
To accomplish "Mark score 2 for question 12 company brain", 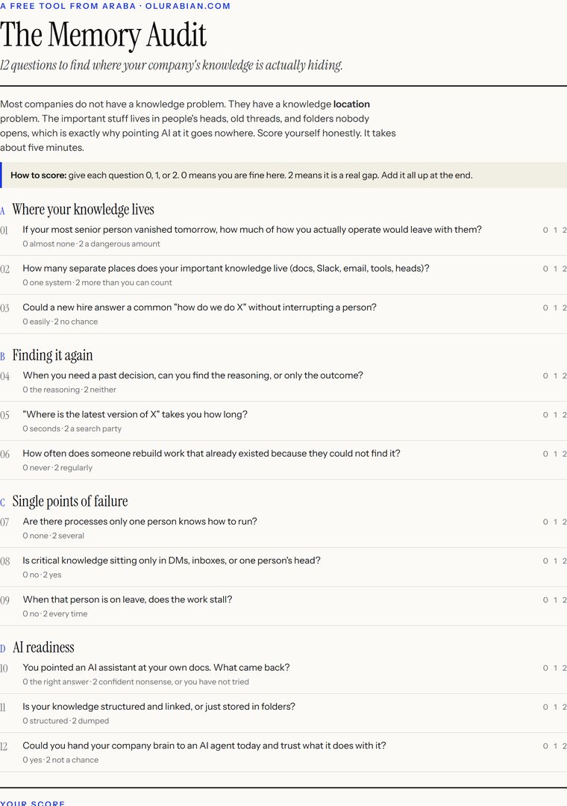I will pos(564,746).
